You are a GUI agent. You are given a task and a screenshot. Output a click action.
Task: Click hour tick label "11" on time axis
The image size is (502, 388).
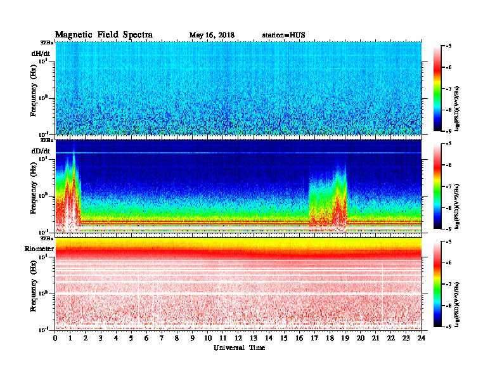point(223,338)
